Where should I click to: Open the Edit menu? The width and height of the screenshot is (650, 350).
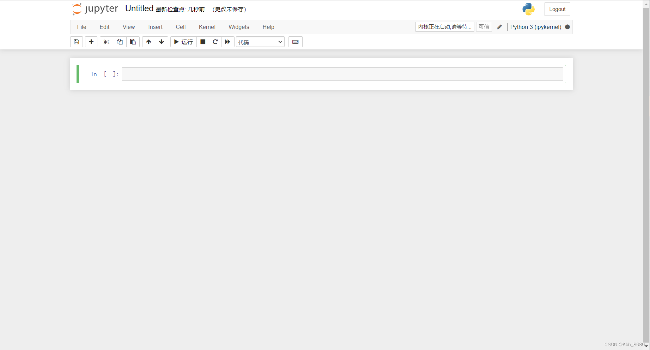(x=104, y=27)
